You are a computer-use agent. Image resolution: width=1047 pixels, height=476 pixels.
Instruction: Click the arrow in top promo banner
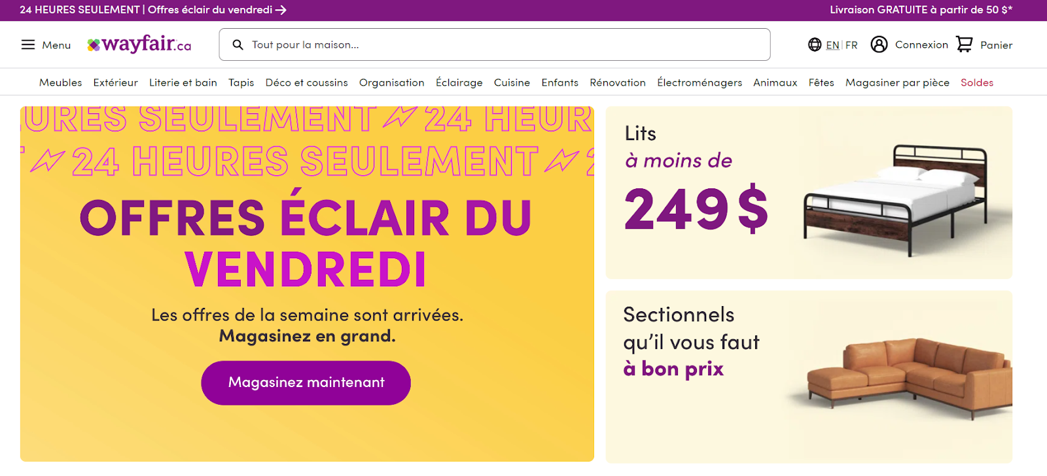coord(281,10)
